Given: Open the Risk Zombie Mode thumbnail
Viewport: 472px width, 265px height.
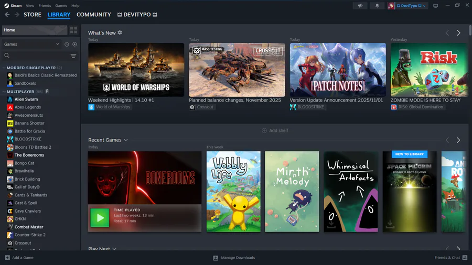Looking at the screenshot, I should coord(430,70).
